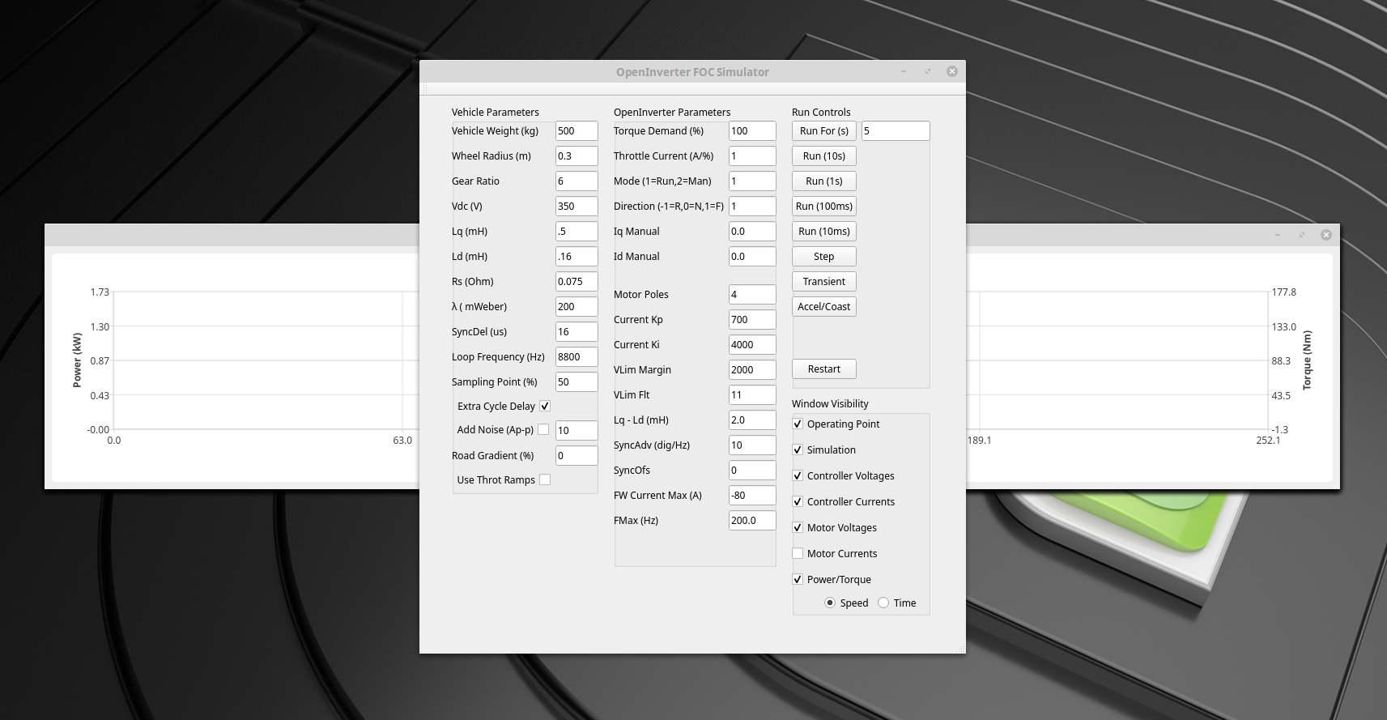Viewport: 1387px width, 720px height.
Task: Click the Vehicle Weight input field
Action: click(x=576, y=131)
